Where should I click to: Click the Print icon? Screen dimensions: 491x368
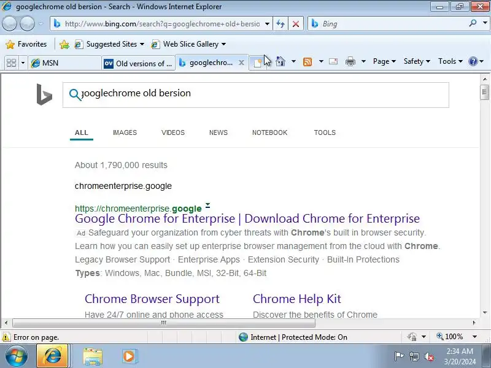[350, 61]
